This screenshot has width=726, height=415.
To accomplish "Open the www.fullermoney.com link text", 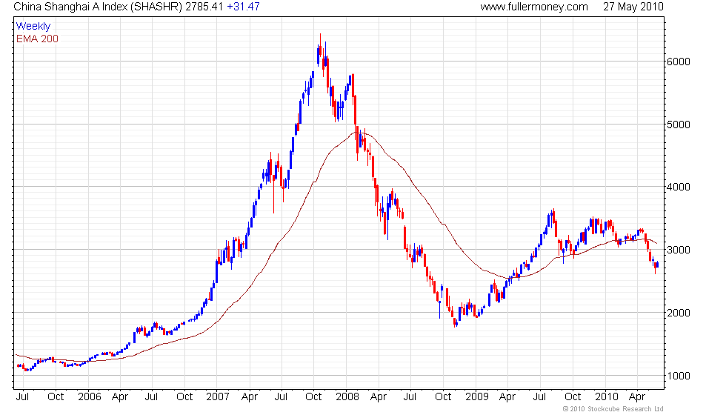I will [x=534, y=7].
